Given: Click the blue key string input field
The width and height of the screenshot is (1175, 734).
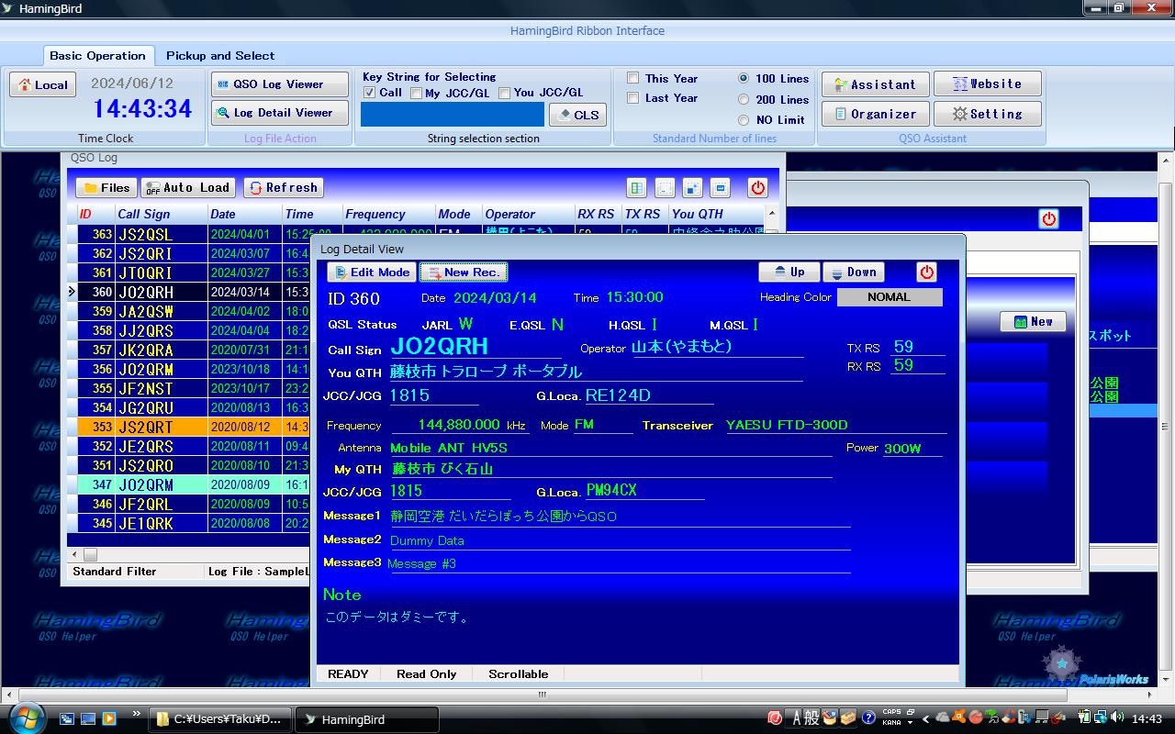Looking at the screenshot, I should 453,115.
